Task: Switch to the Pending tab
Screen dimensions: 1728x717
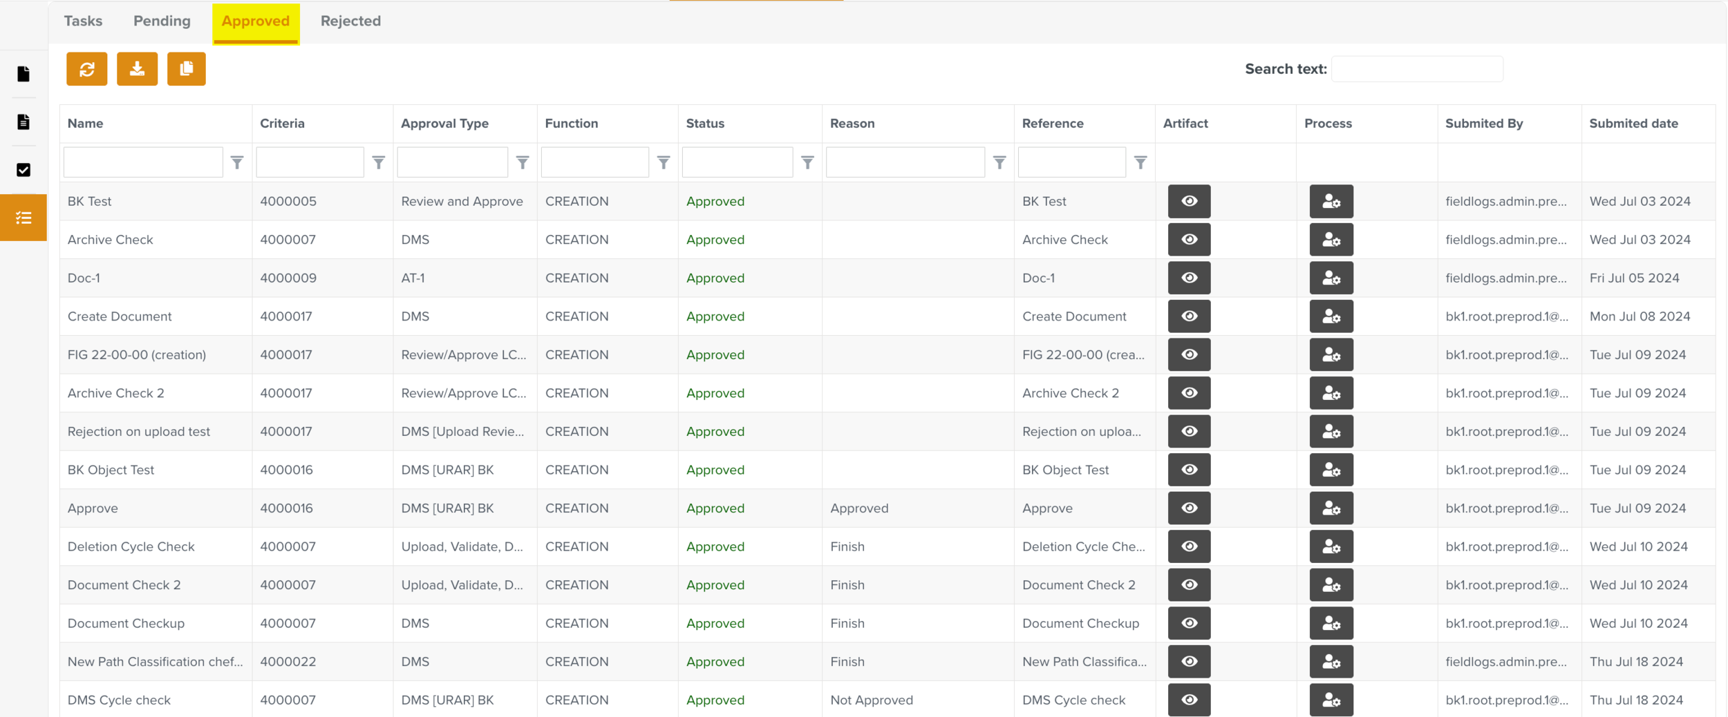Action: [x=162, y=21]
